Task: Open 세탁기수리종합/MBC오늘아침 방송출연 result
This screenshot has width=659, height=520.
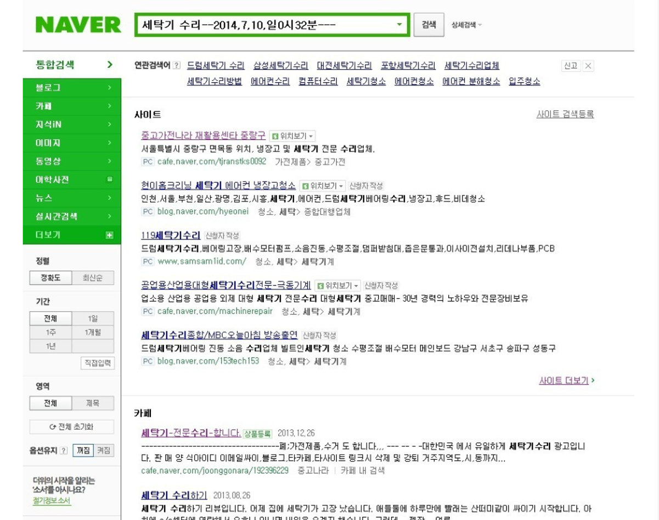Action: (x=219, y=334)
